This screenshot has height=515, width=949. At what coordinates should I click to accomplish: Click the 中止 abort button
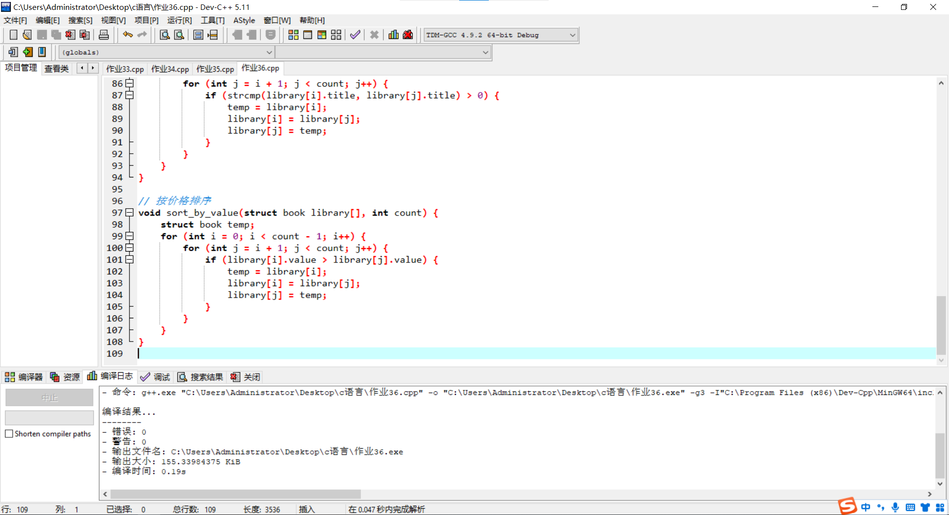[x=49, y=398]
